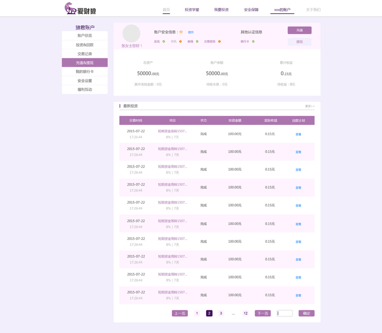Jump to page 12 in the pagination
Screen dimensions: 382x333
coord(246,313)
